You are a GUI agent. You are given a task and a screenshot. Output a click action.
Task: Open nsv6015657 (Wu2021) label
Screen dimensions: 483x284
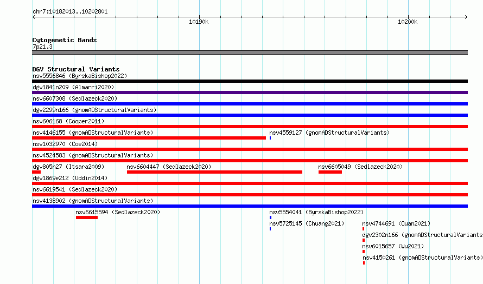393,246
